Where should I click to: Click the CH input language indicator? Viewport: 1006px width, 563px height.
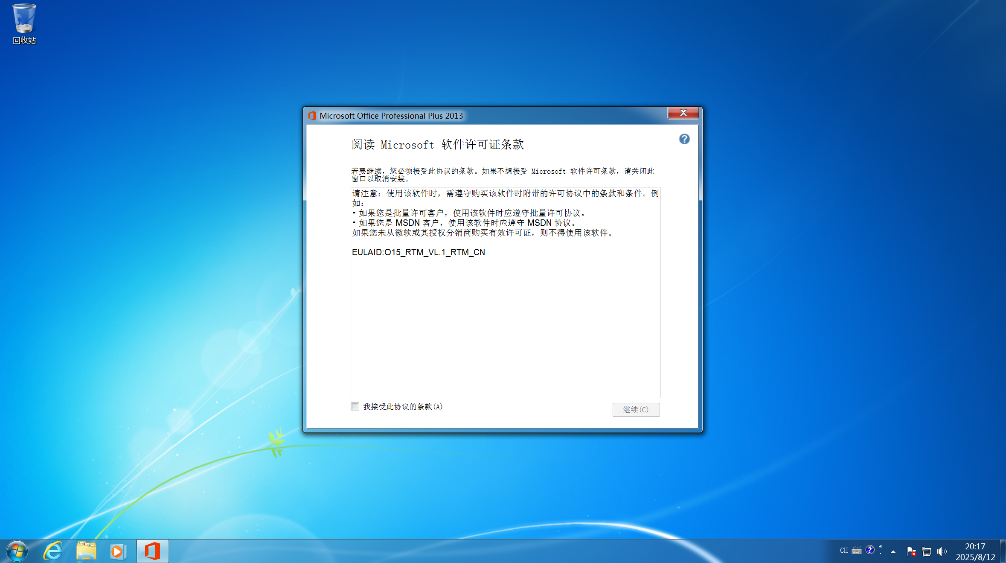(843, 551)
